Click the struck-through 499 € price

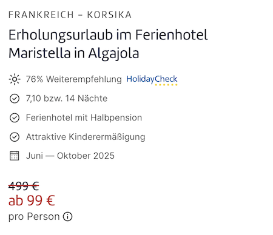coord(24,186)
